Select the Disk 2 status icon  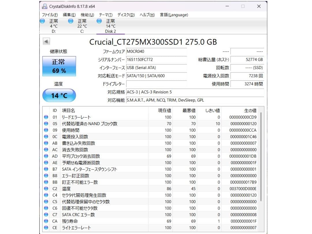pyautogui.click(x=99, y=21)
